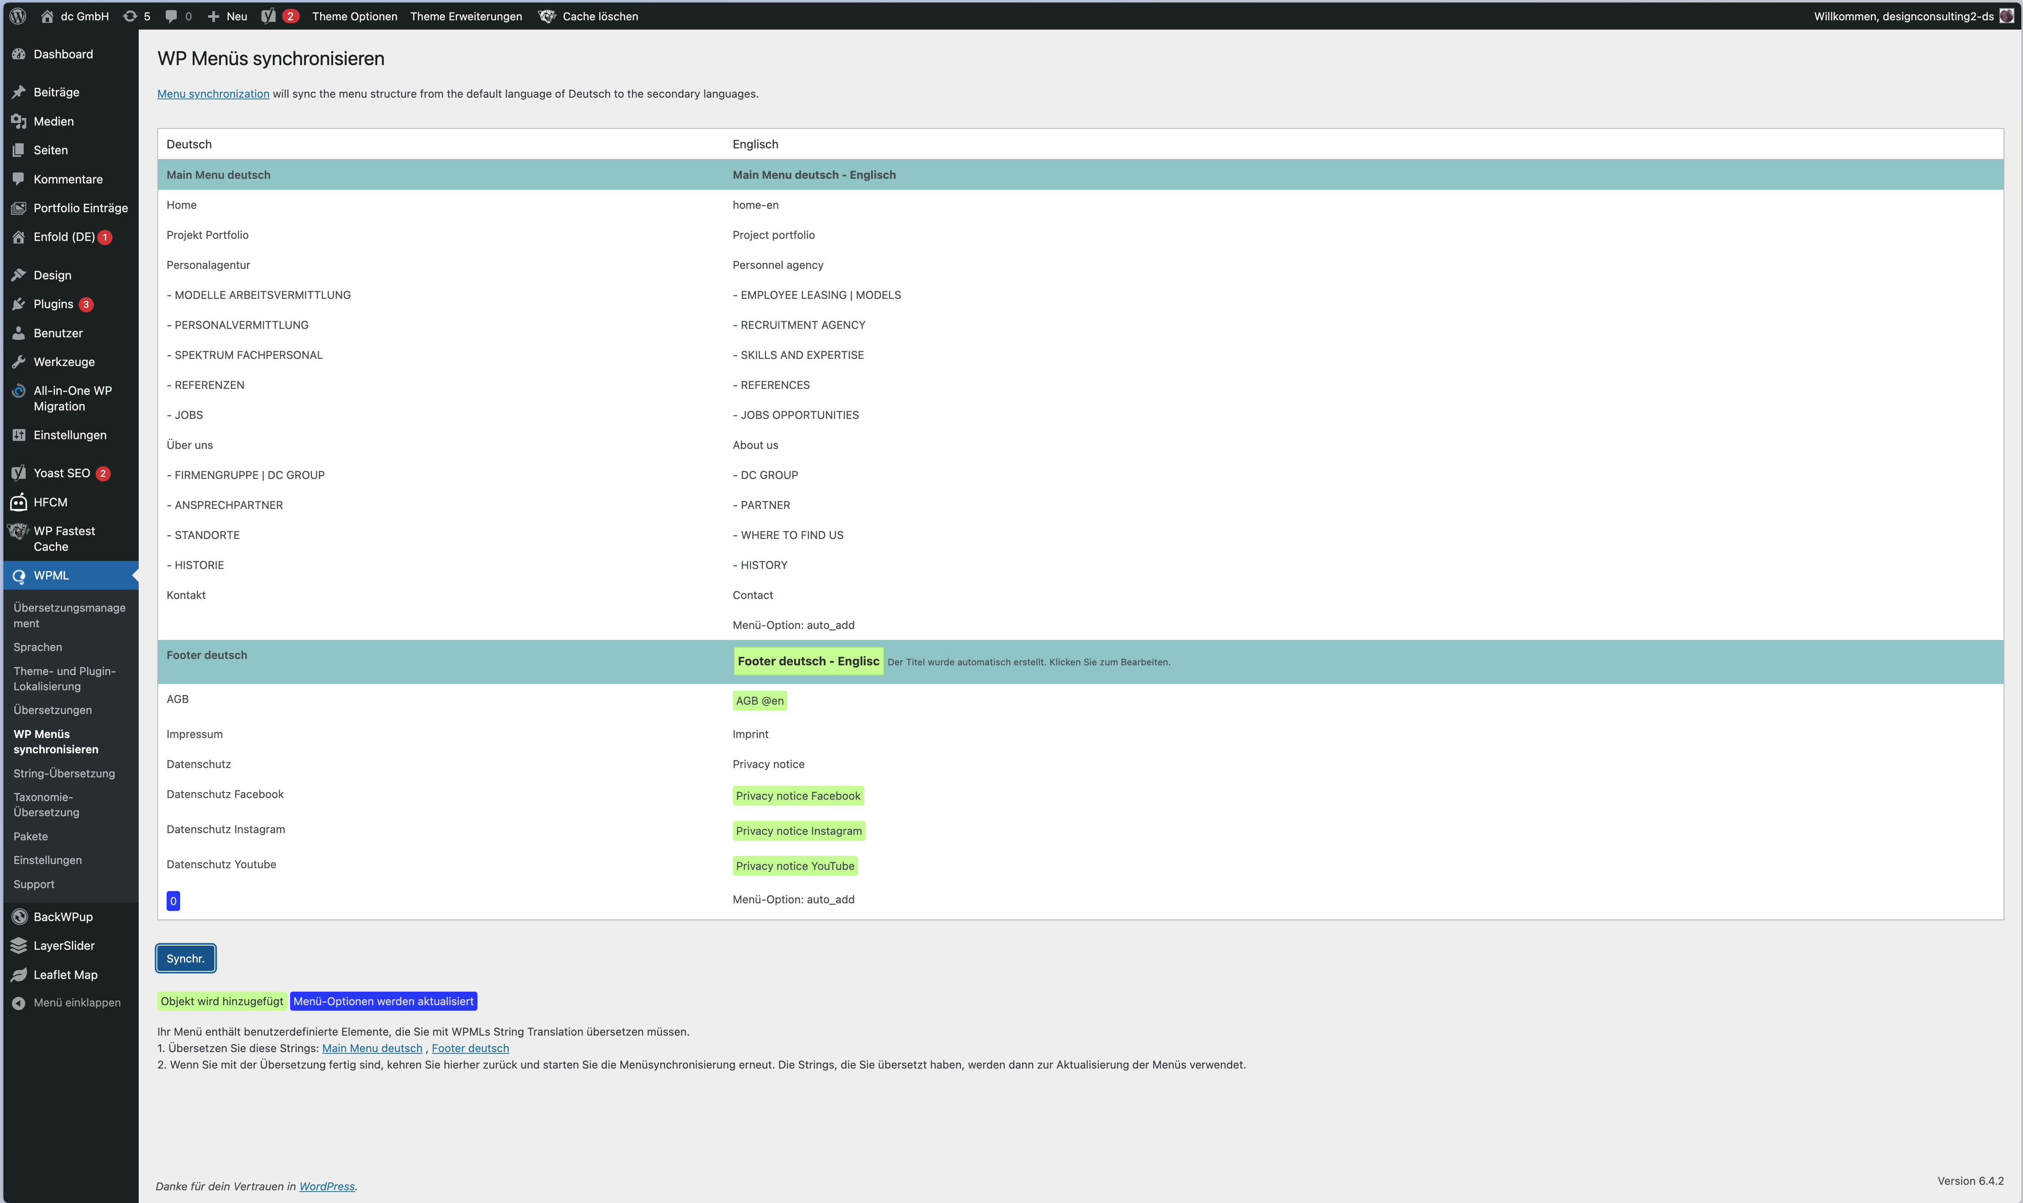
Task: Click the WP Fastest Cache sidebar icon
Action: pyautogui.click(x=19, y=531)
